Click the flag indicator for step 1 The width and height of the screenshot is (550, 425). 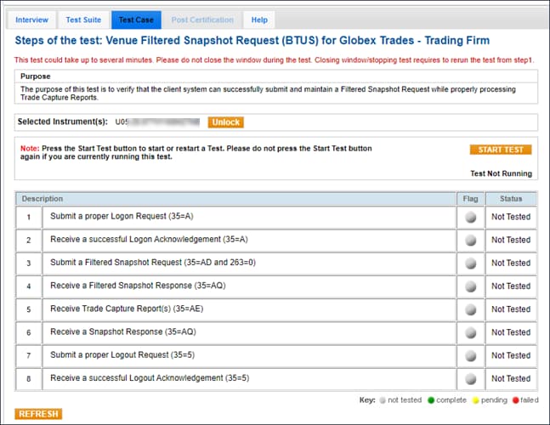coord(470,218)
